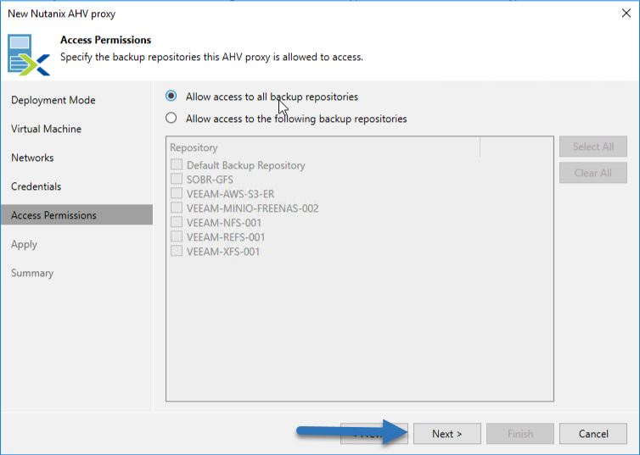Click the Cancel button
The image size is (640, 455).
click(593, 434)
